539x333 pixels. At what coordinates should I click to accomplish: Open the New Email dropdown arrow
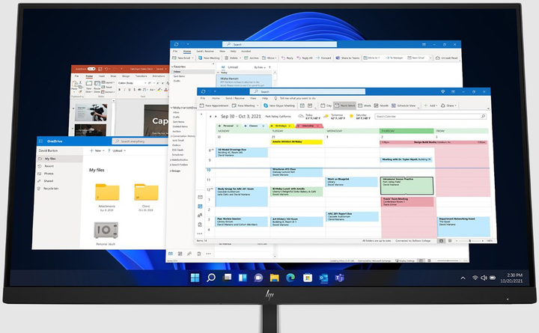tap(193, 58)
